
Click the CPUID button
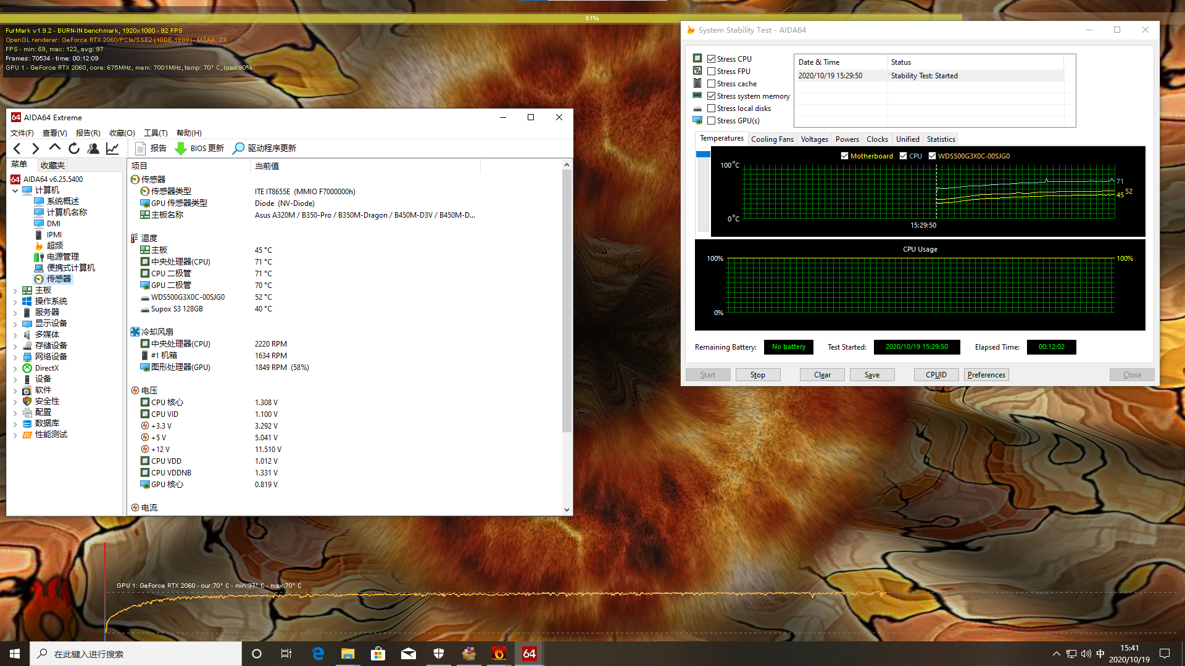tap(936, 375)
